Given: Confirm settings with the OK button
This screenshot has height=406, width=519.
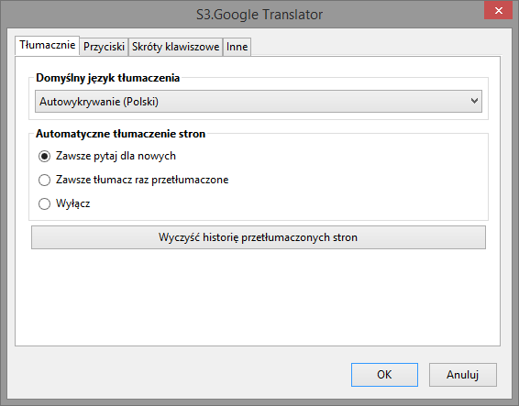Looking at the screenshot, I should [x=384, y=375].
